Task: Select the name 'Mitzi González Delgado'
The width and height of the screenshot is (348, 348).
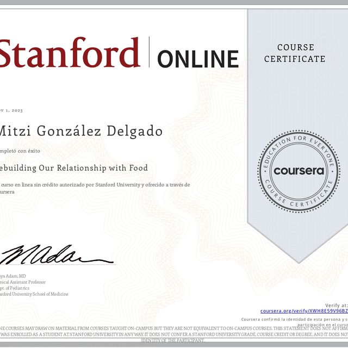Action: click(x=81, y=131)
